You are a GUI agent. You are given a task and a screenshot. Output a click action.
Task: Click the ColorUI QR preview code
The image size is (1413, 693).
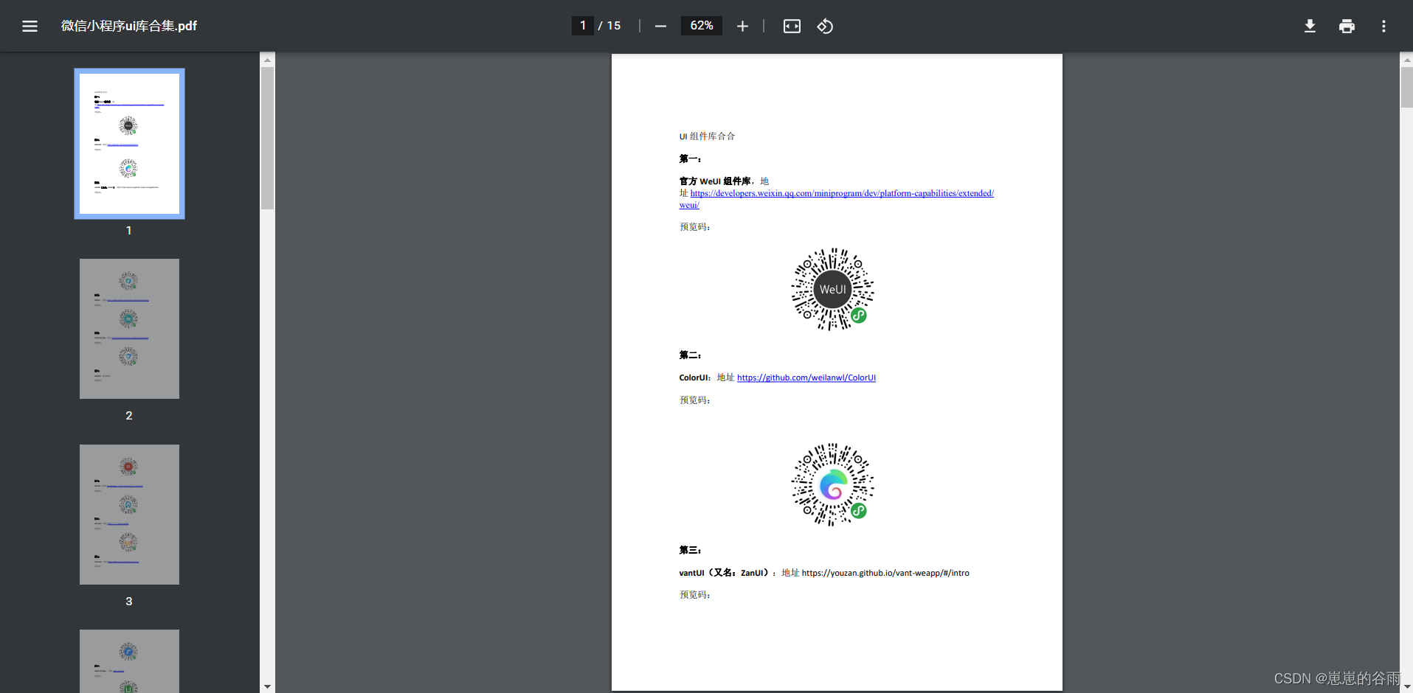[x=833, y=484]
